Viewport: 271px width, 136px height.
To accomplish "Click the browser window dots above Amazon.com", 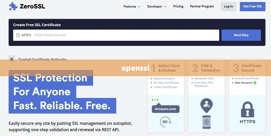I will click(155, 100).
